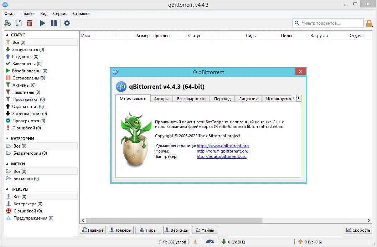Close the О qBittorrent dialog
Viewport: 377px width, 247px height.
(x=300, y=71)
